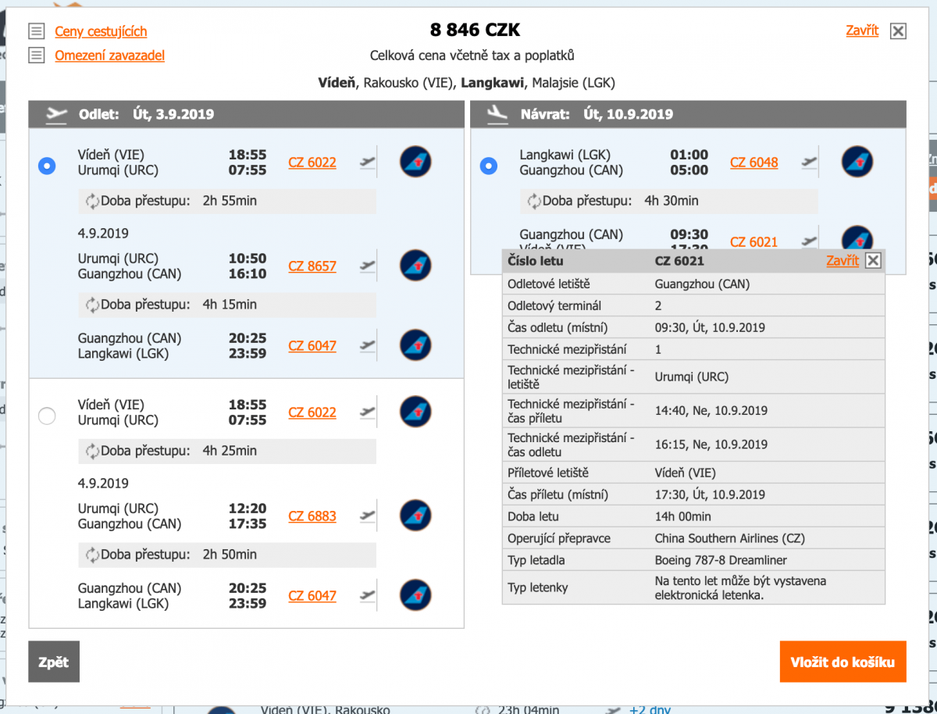Open the Ceny cestujících price details
The width and height of the screenshot is (937, 714).
[x=101, y=31]
